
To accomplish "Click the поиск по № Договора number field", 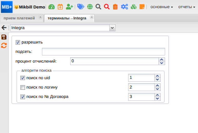I will (x=141, y=97).
